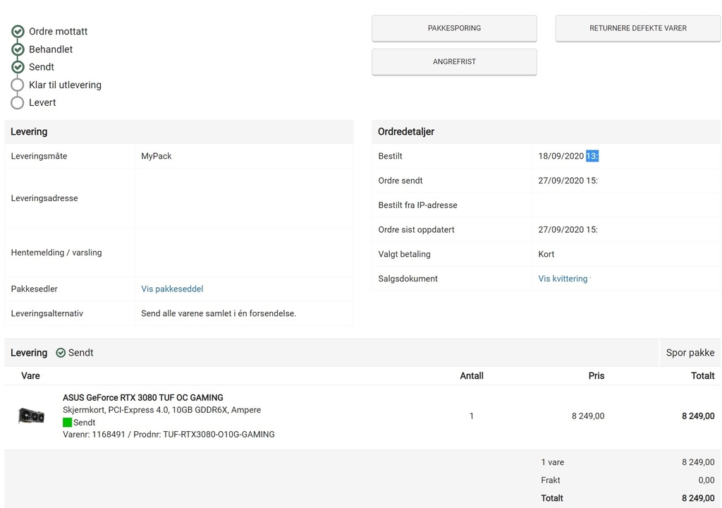Click the Ordre sendt date 27/09/2020
Viewport: 722px width, 508px height.
point(561,181)
